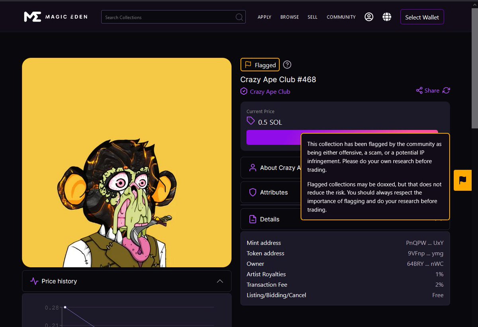Open the COMMUNITY menu

(x=341, y=17)
